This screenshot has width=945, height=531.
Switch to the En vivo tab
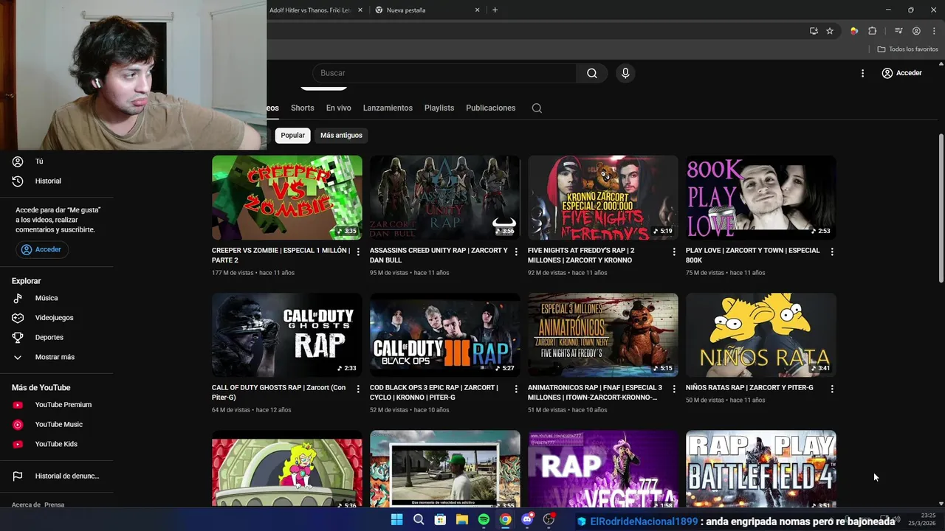(x=339, y=108)
